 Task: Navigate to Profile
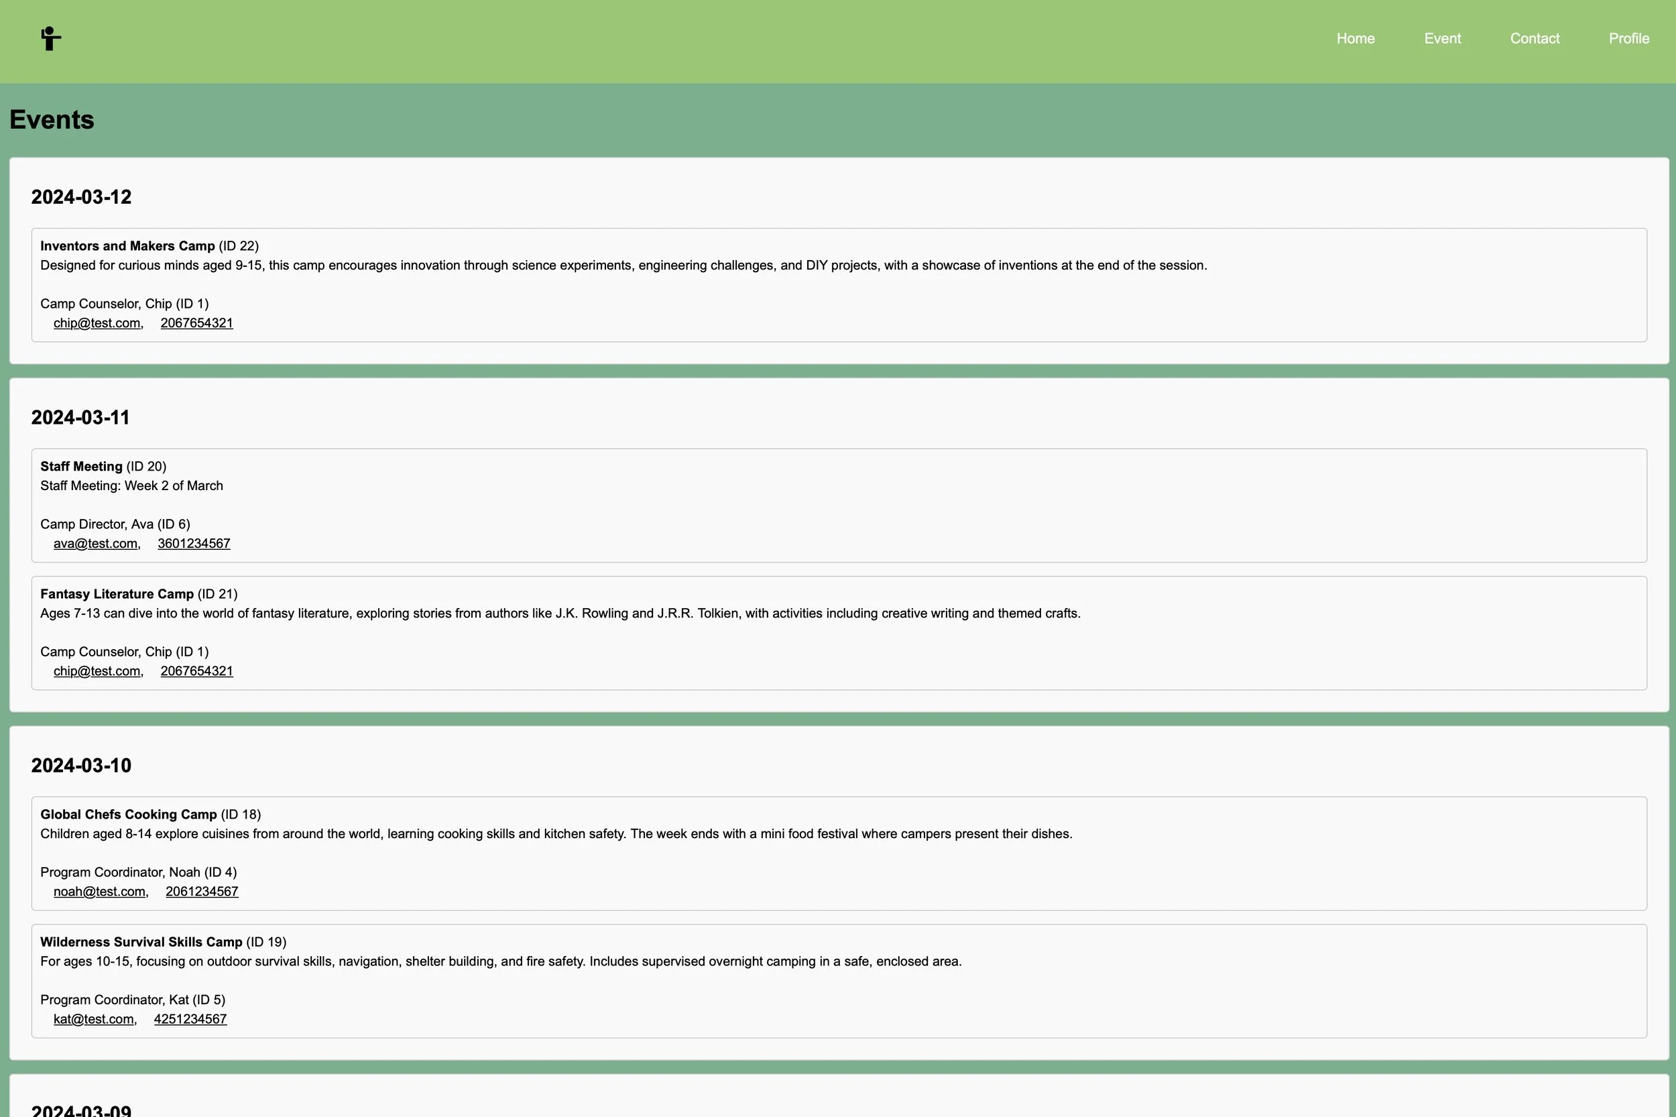click(x=1628, y=38)
